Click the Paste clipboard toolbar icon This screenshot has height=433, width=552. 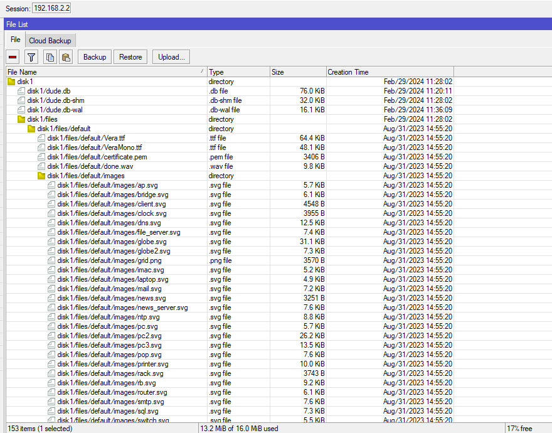(66, 57)
